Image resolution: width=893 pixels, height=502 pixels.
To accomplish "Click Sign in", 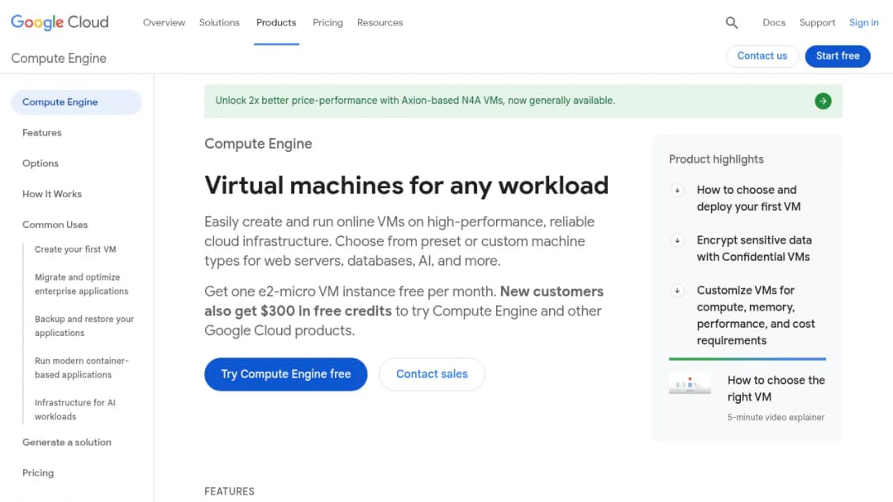I will (863, 23).
